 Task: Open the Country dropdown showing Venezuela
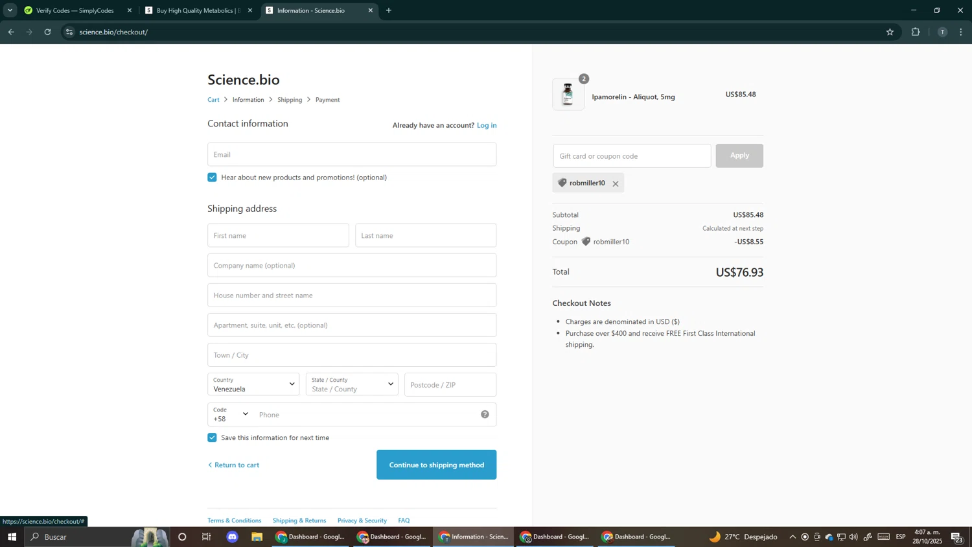(x=253, y=384)
